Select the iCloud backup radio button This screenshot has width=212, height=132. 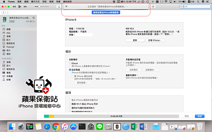(70, 63)
